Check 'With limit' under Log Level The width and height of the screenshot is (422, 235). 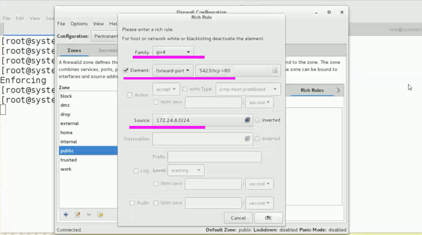point(155,183)
